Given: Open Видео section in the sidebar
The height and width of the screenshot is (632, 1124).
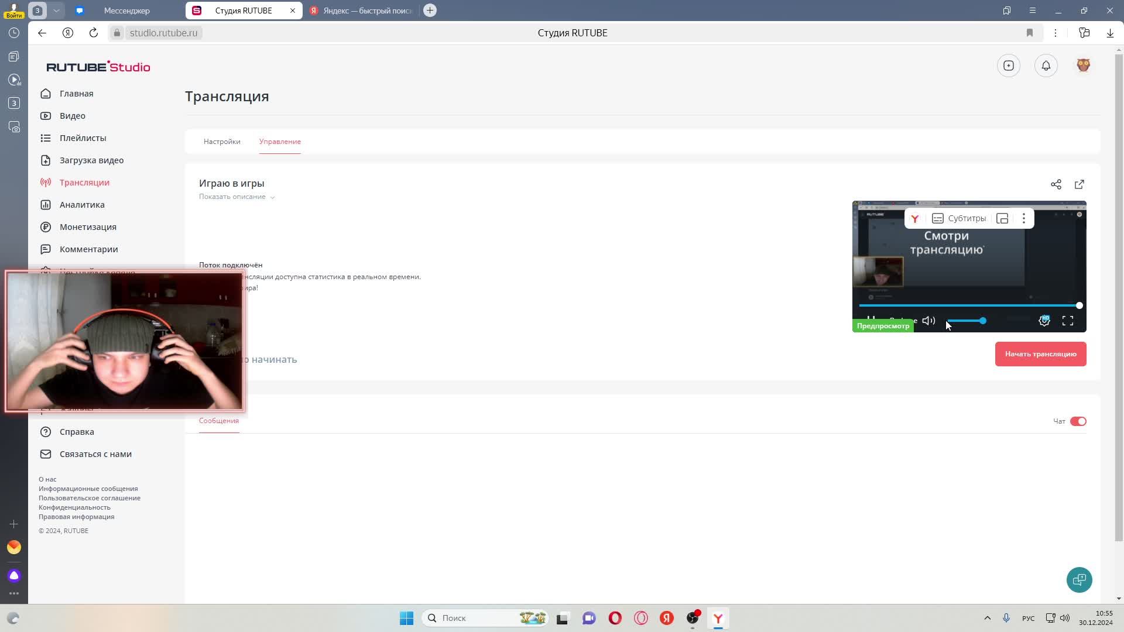Looking at the screenshot, I should [73, 116].
